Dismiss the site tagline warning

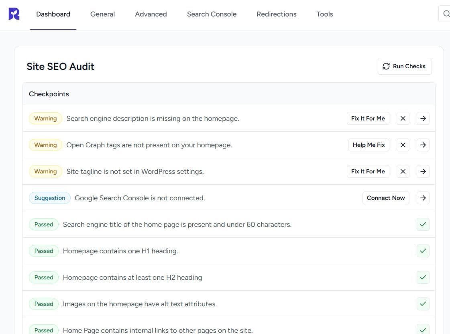[403, 171]
